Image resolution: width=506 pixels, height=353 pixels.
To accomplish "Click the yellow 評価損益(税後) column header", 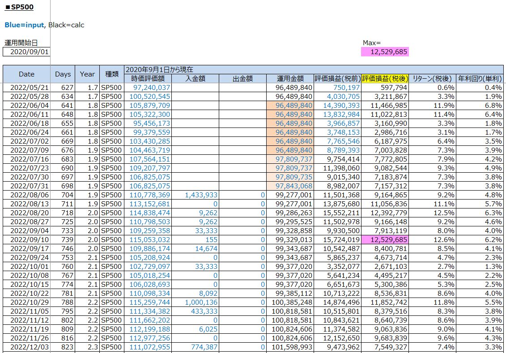I will [385, 78].
